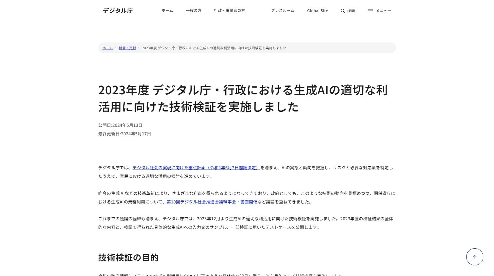Activate the site logo to return home
Image resolution: width=494 pixels, height=276 pixels.
click(x=118, y=11)
